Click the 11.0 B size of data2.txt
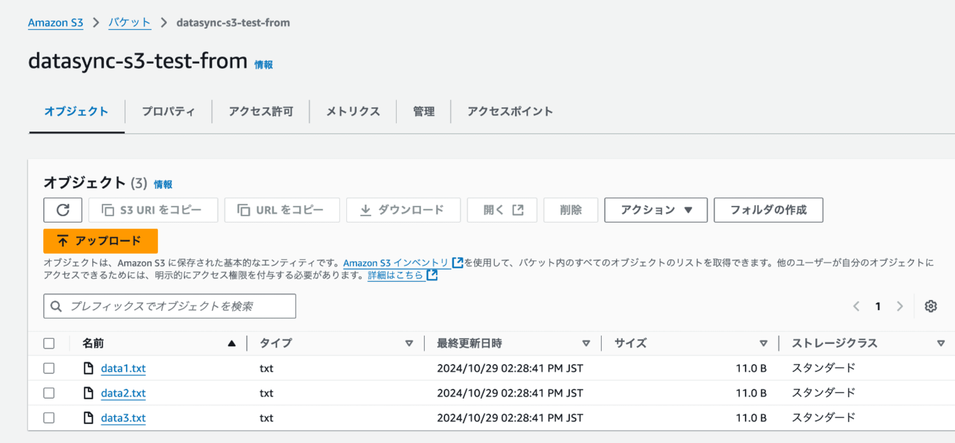This screenshot has height=443, width=955. (x=751, y=393)
